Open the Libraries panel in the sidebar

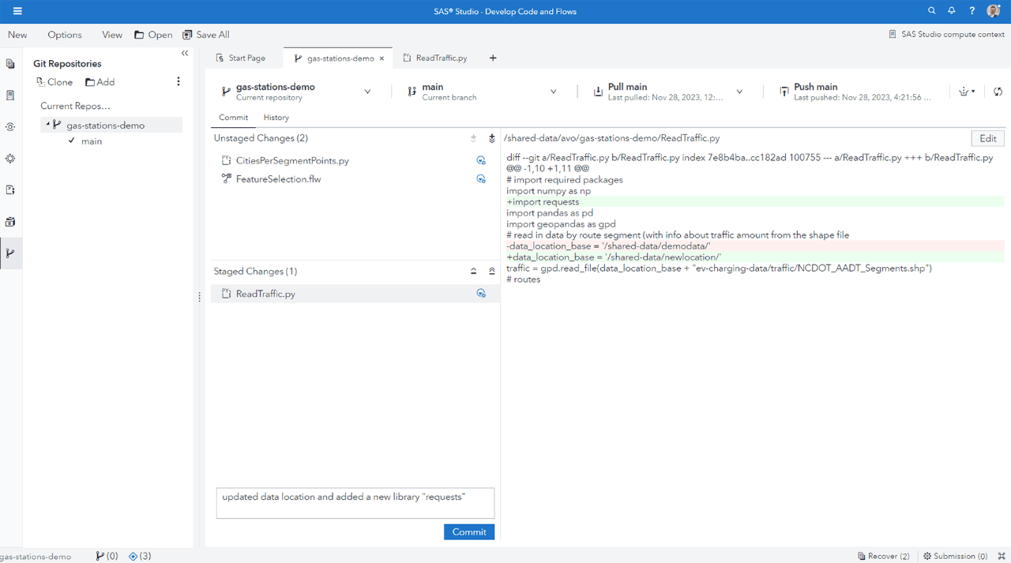pyautogui.click(x=11, y=222)
